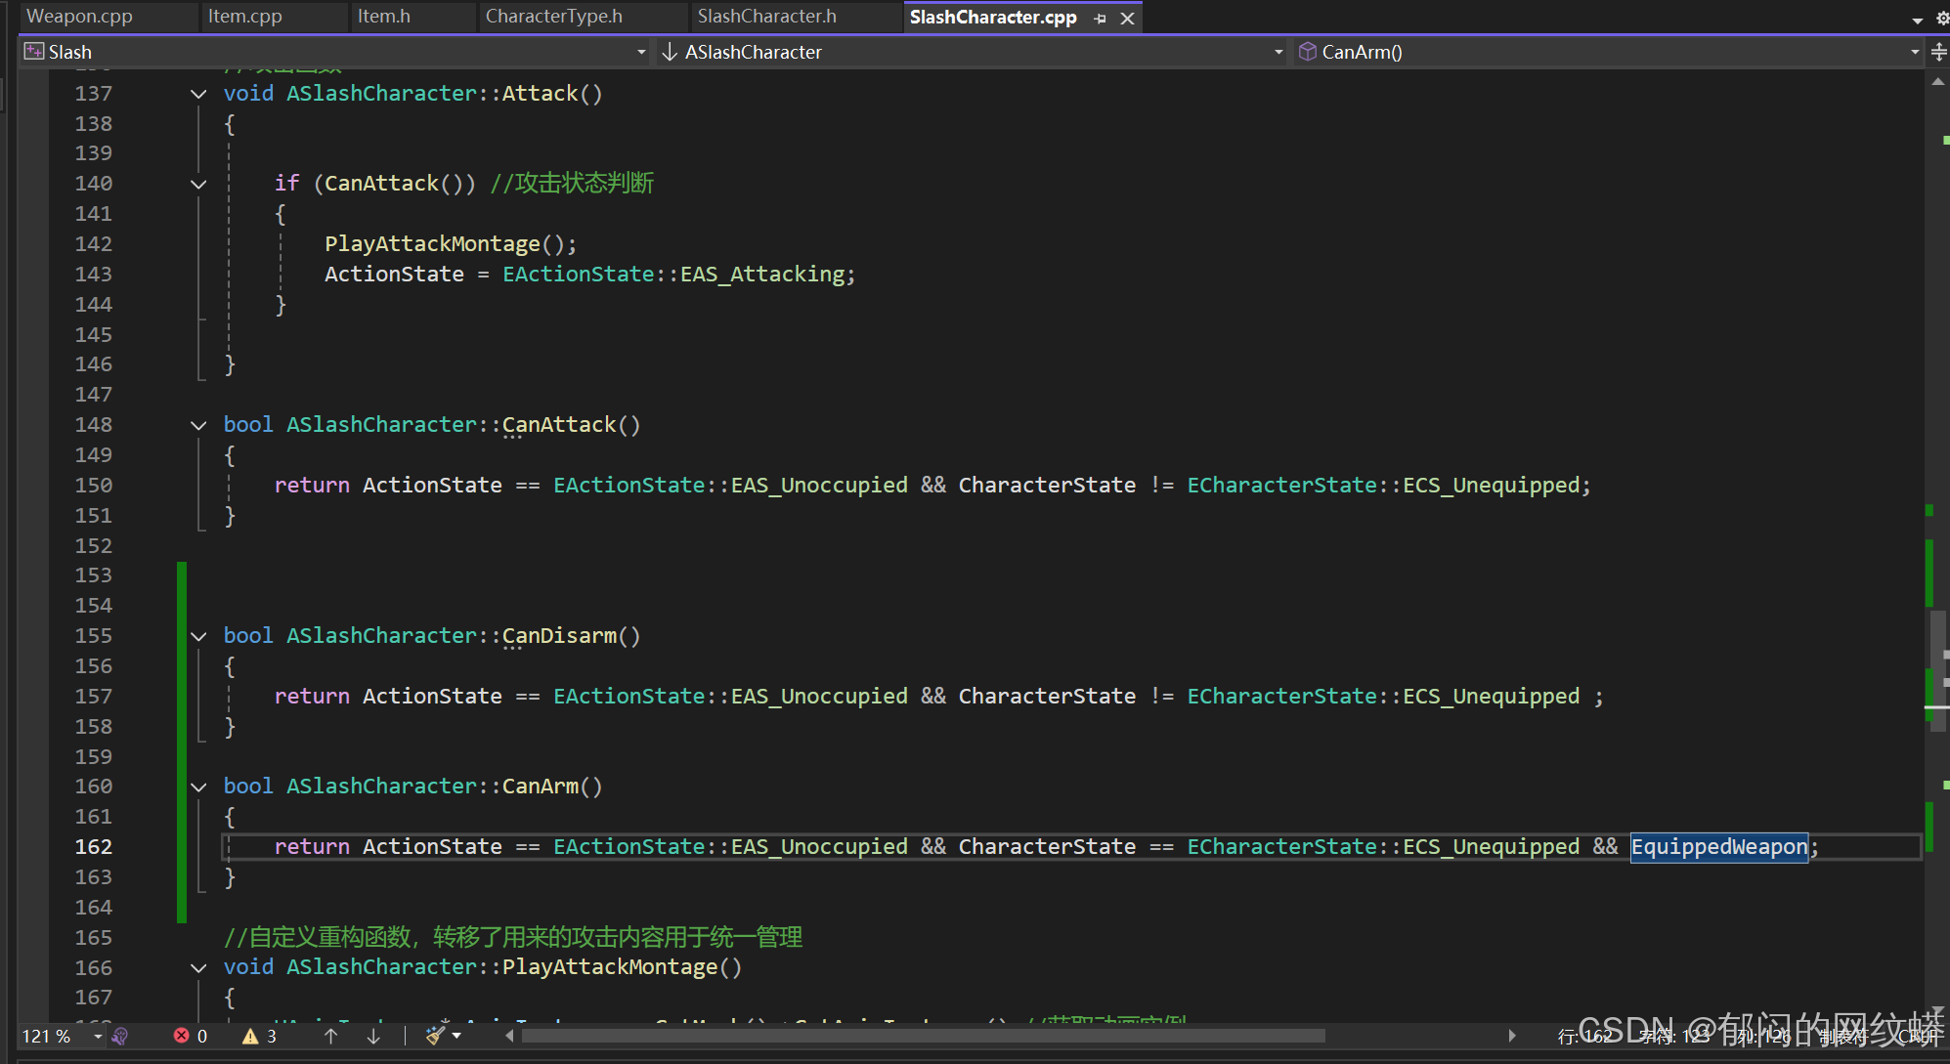The image size is (1950, 1064).
Task: Close the SlashCharacter.cpp tab
Action: [x=1127, y=18]
